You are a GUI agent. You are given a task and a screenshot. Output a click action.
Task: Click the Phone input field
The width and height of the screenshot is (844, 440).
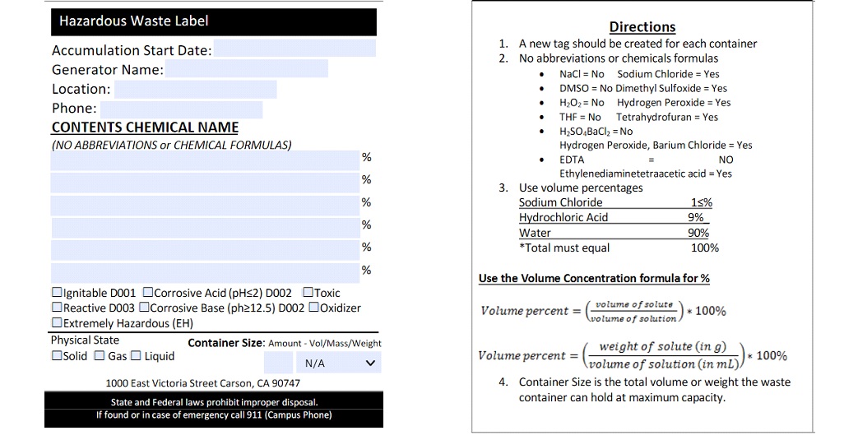182,109
